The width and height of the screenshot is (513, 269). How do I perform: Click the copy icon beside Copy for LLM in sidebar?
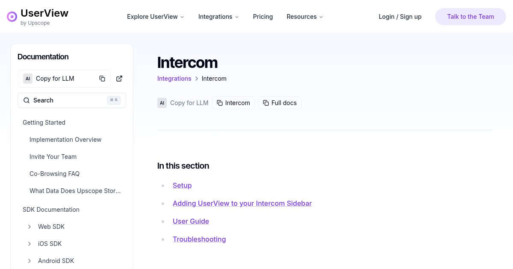(x=102, y=79)
